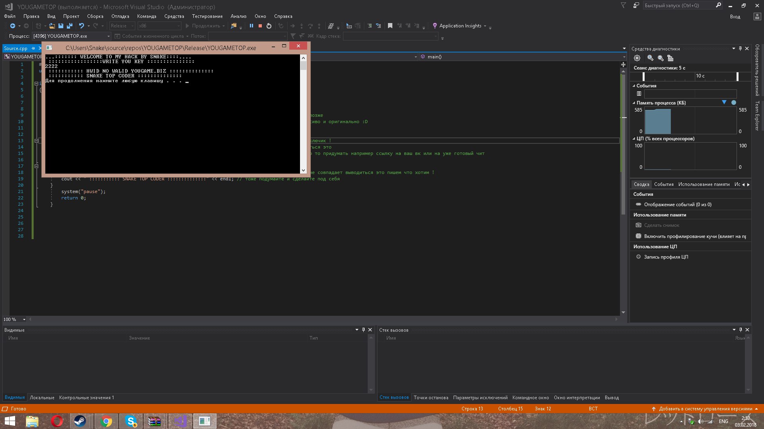
Task: Pin the Средства диагностики panel
Action: (x=740, y=48)
